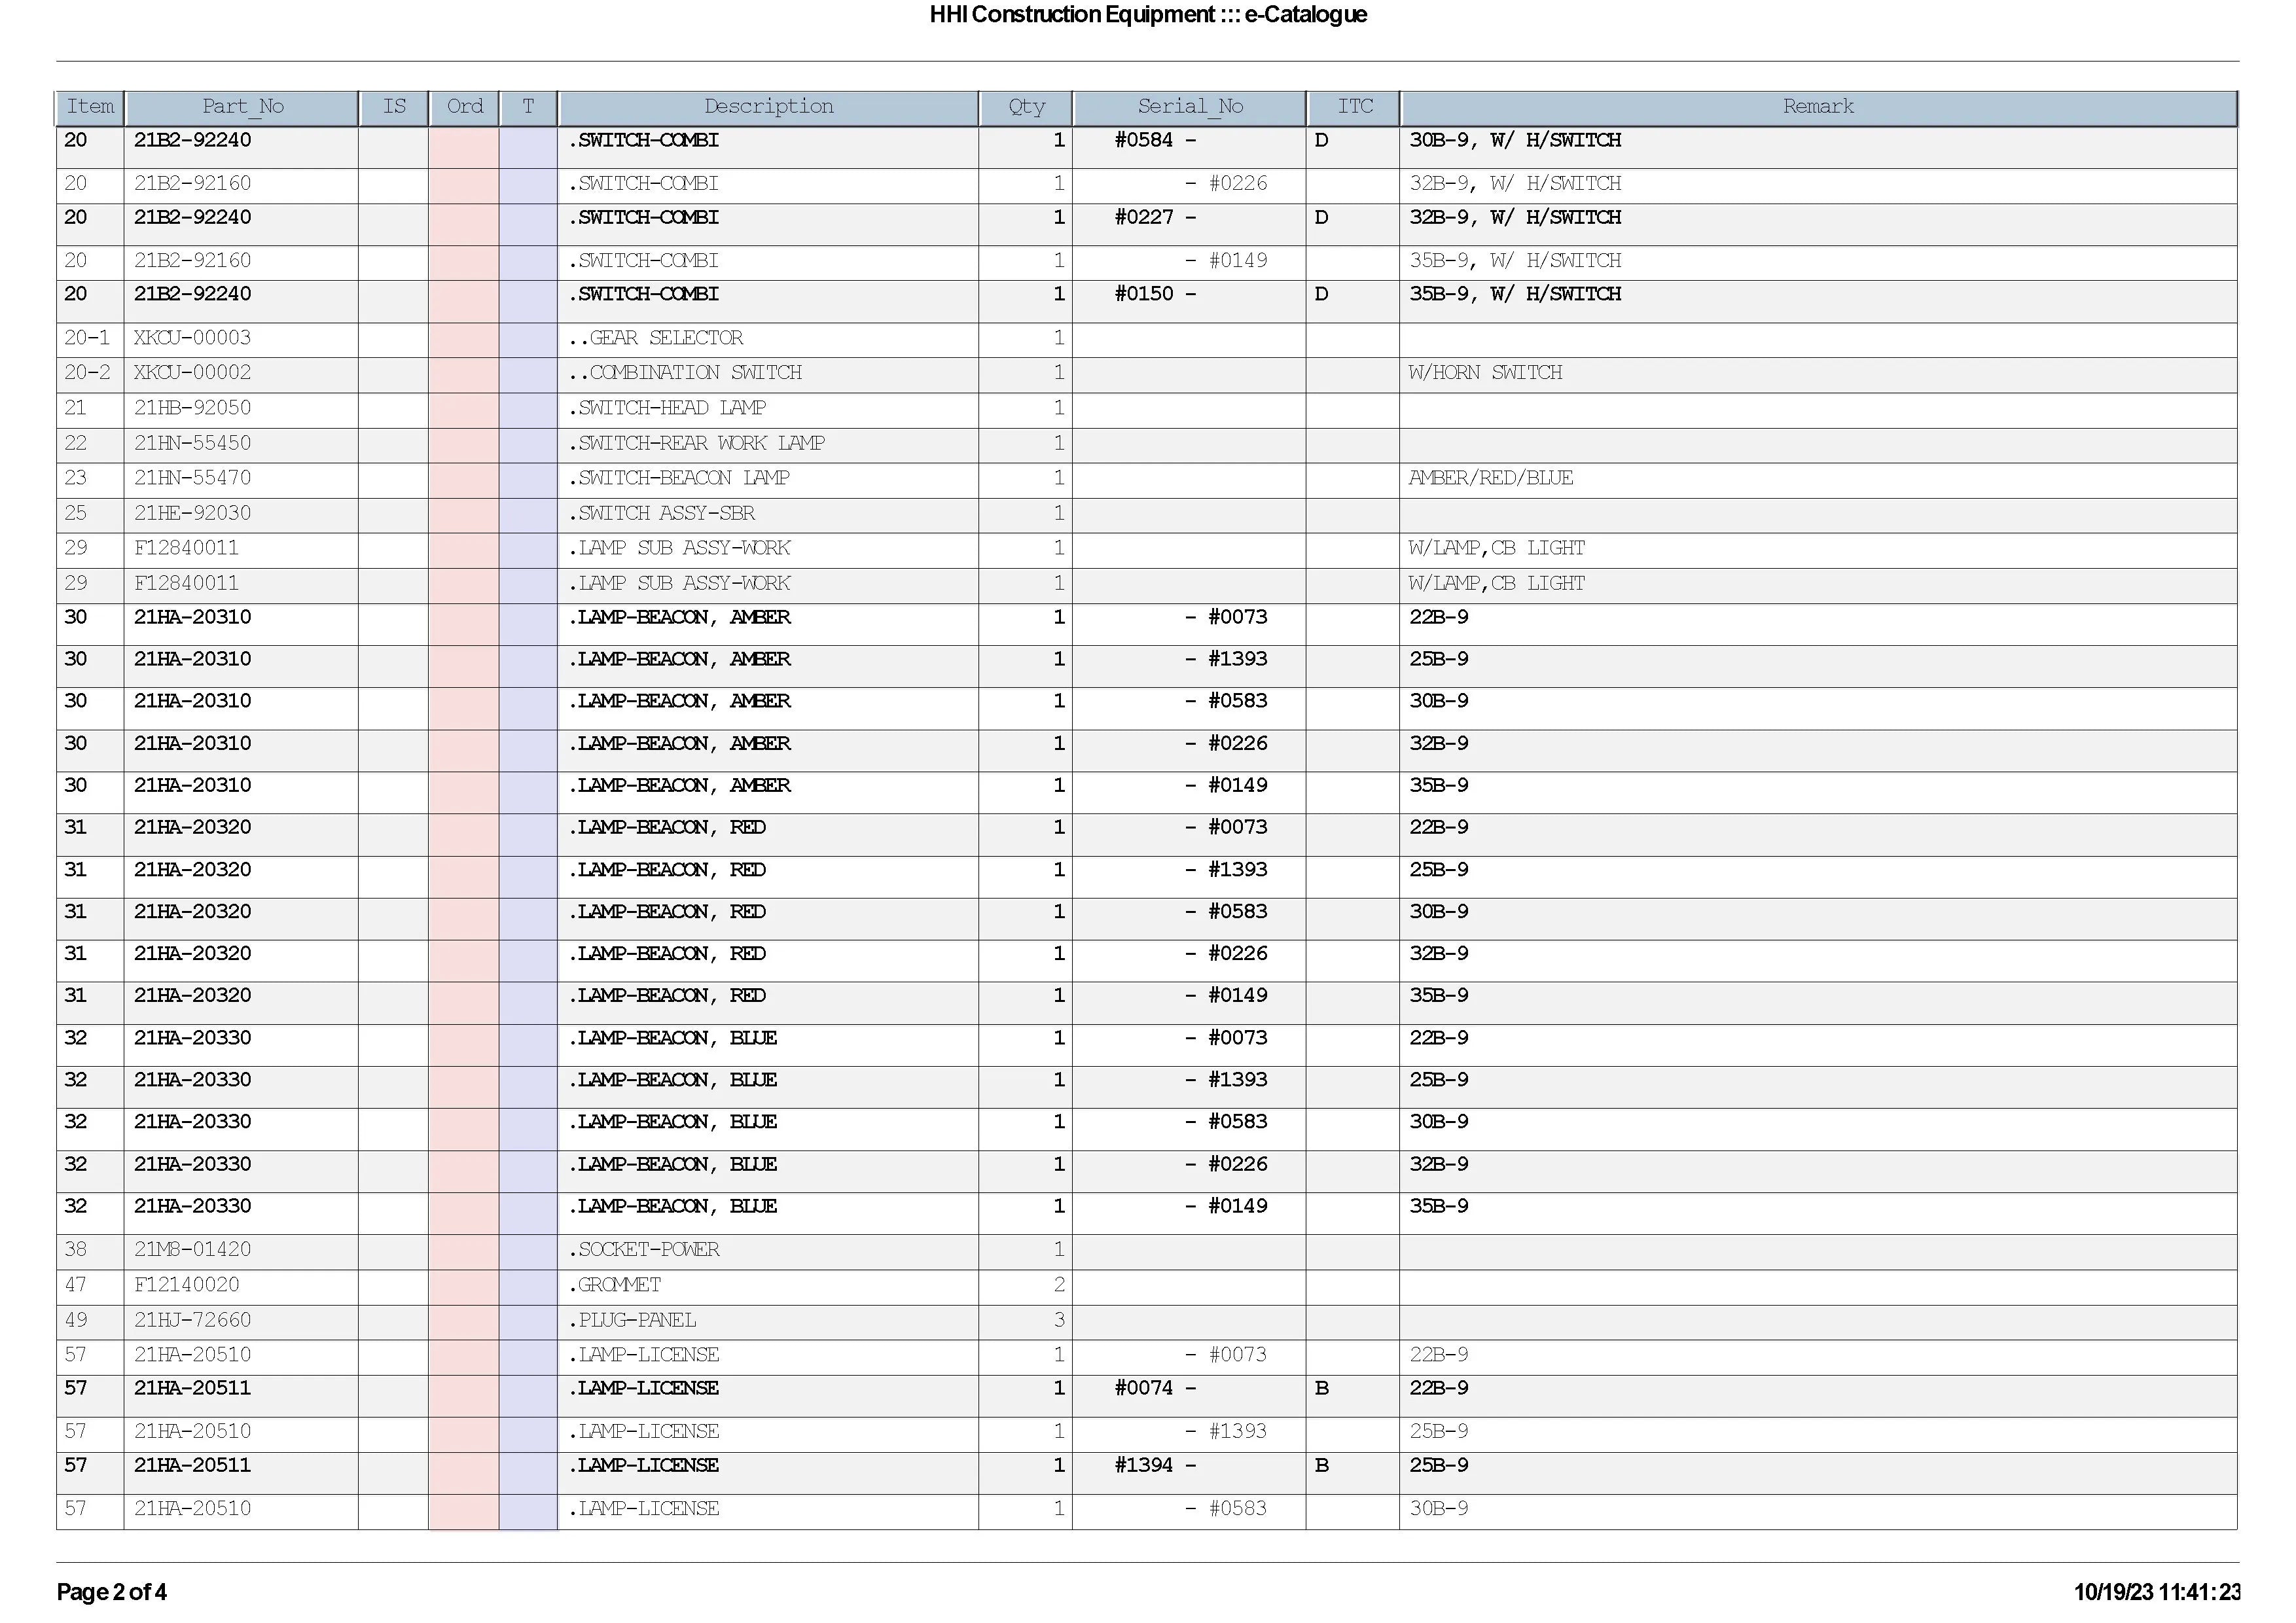Click remark 30B-9, W/ H/SWITCH
Viewport: 2296px width, 1623px height.
click(1515, 140)
